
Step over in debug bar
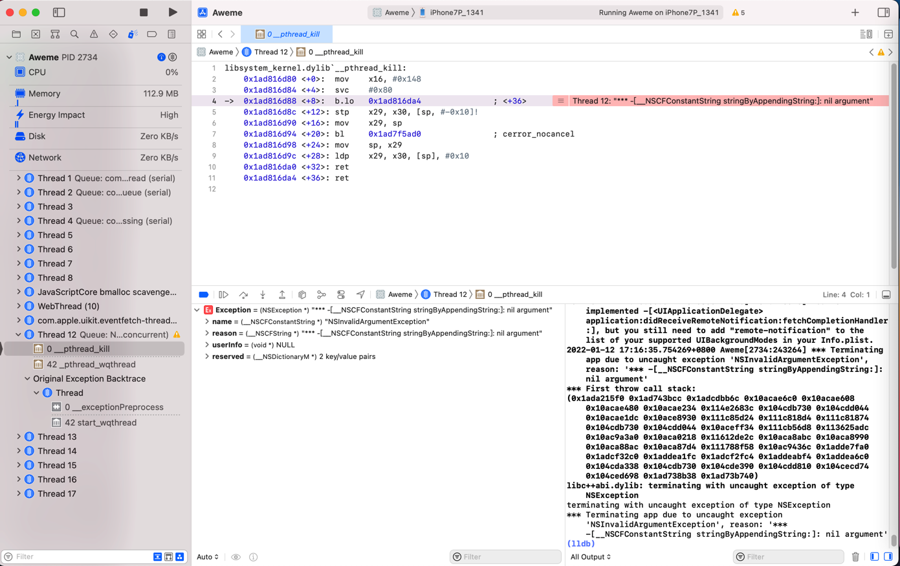243,294
